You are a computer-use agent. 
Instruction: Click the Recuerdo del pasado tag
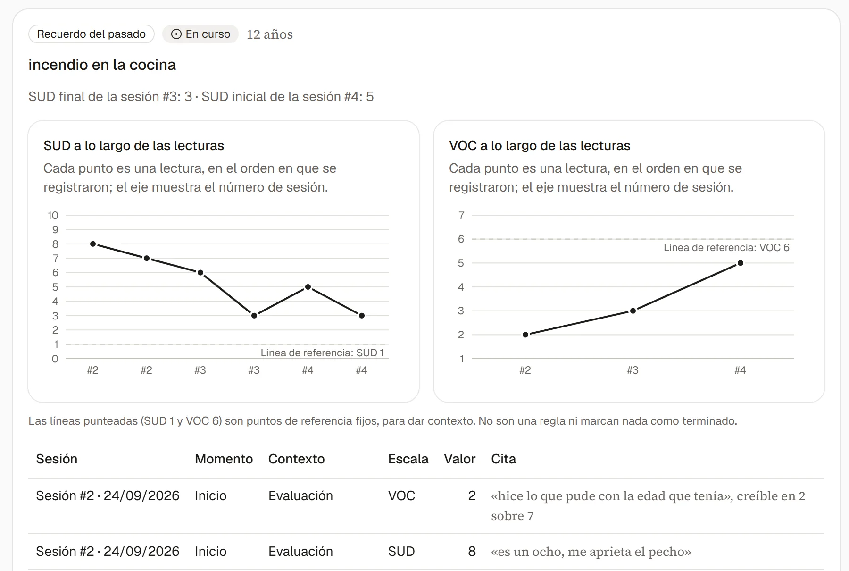coord(92,34)
